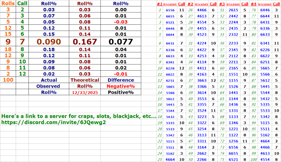281x162 pixels.
Task: Click the green craps server description text
Action: [79, 116]
